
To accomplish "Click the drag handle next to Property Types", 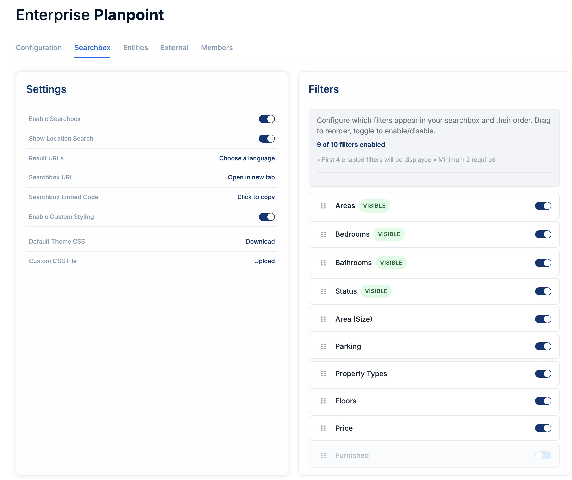I will [323, 374].
